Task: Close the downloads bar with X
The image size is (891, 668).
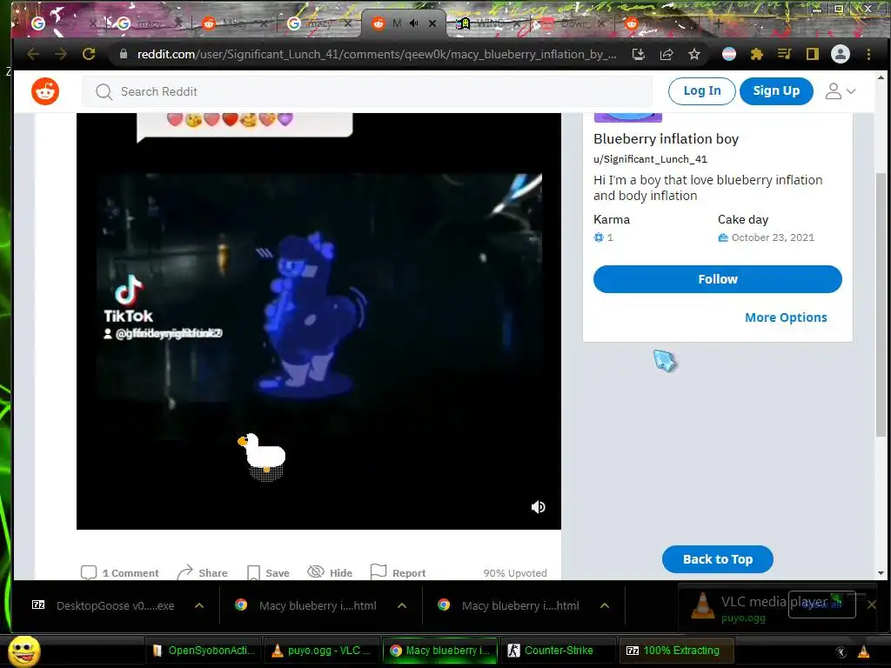Action: tap(872, 605)
